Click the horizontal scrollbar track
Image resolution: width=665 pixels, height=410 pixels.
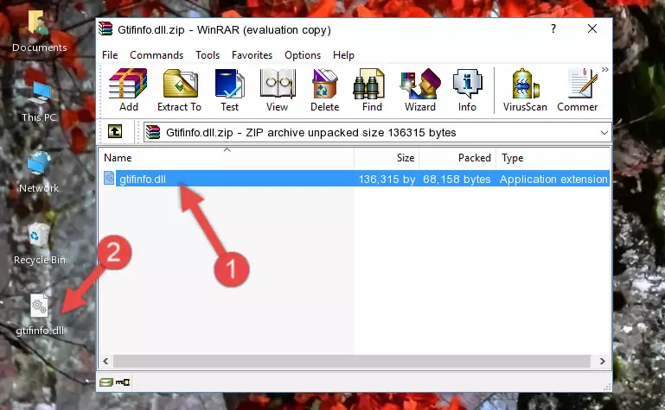coord(352,362)
